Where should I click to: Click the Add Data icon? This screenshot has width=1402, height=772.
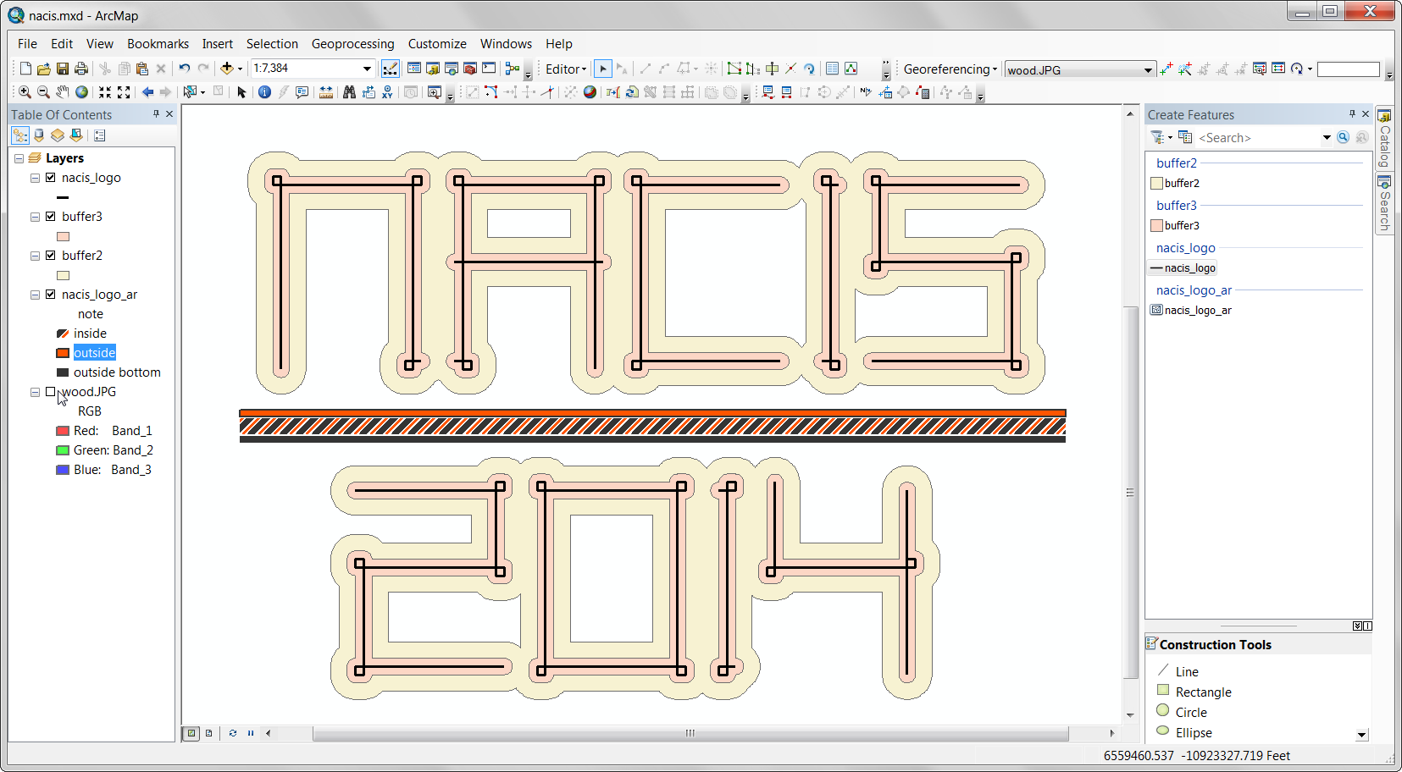pyautogui.click(x=226, y=69)
